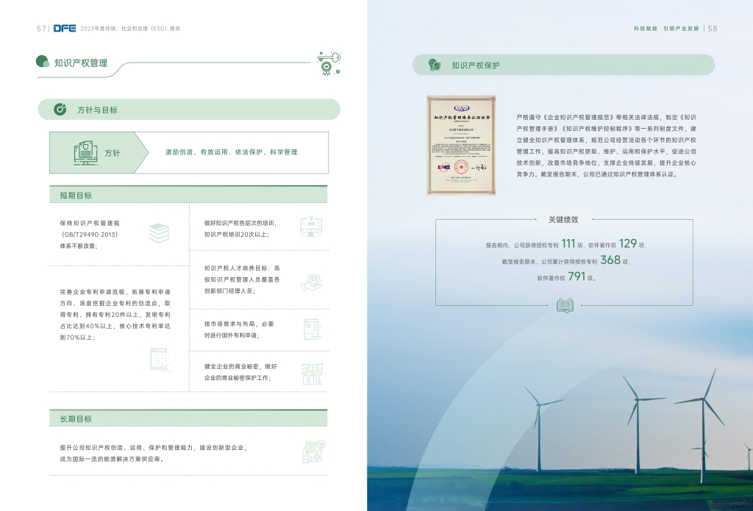Click the 方针 document monitor icon
753x511 pixels.
tap(85, 153)
